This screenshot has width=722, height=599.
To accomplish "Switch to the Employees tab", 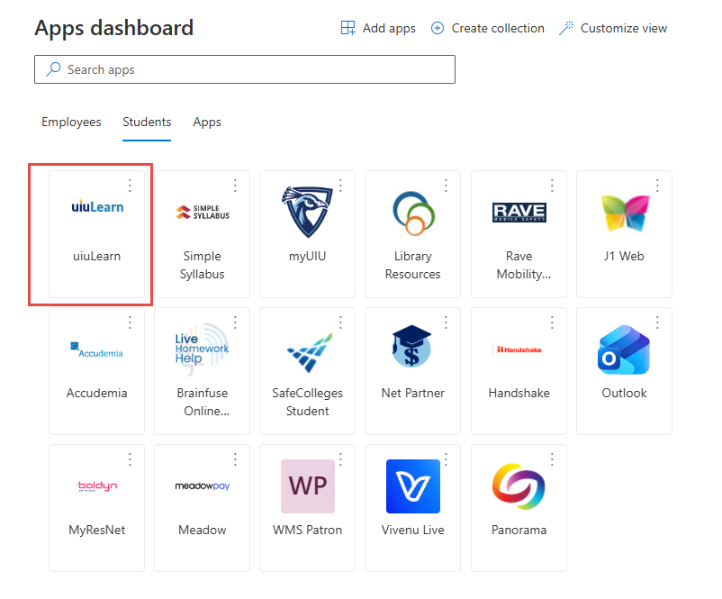I will 71,123.
